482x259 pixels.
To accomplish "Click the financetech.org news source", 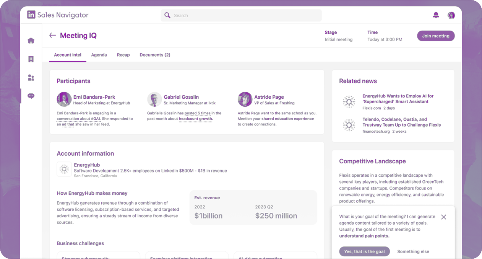I will (376, 132).
